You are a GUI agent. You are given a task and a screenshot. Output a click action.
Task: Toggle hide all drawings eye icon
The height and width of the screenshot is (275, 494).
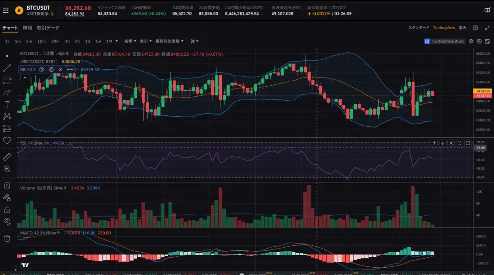[7, 221]
